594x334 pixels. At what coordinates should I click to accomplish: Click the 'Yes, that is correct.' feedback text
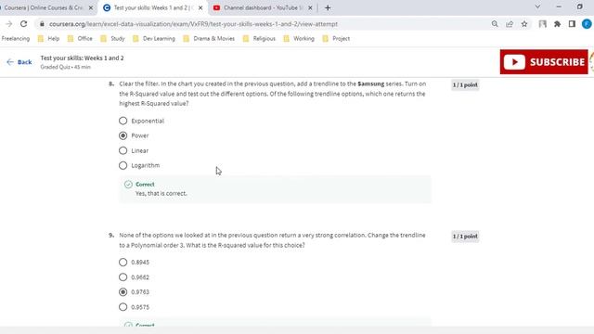coord(161,193)
